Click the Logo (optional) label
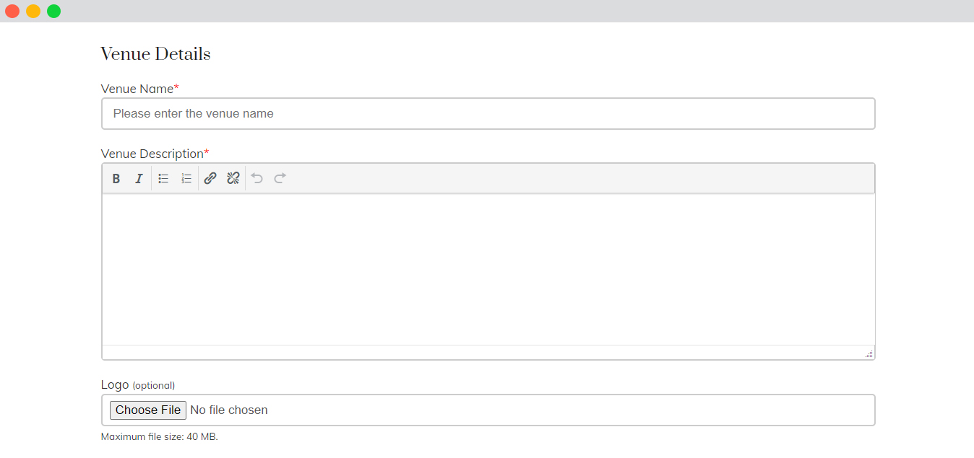 pos(138,385)
